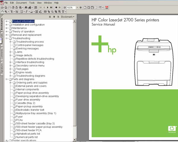Go to the first page
The height and width of the screenshot is (142, 178).
[x=41, y=8]
